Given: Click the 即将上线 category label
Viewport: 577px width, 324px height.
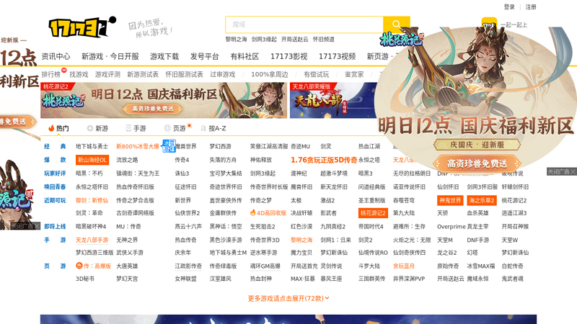Looking at the screenshot, I should [x=55, y=226].
